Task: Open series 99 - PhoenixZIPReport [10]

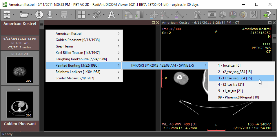Action: [x=241, y=97]
